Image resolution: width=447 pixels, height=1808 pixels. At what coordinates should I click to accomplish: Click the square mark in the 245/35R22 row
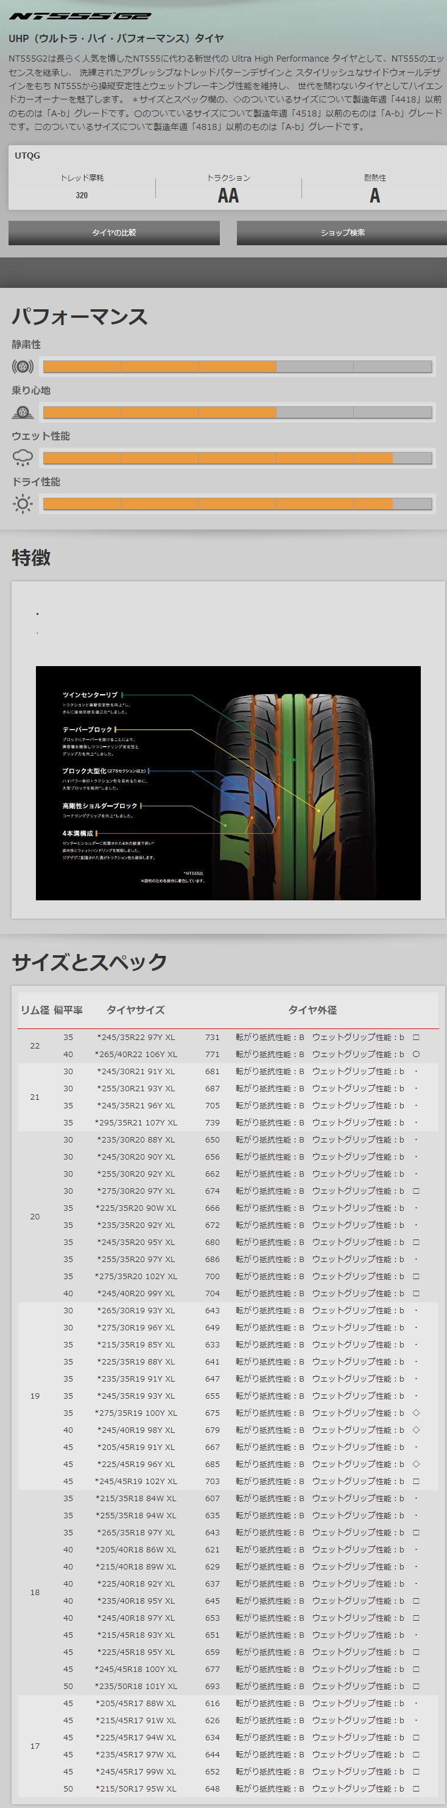(x=416, y=1038)
